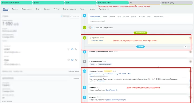
Task: Open the timeline filter funnel icon
Action: [185, 47]
